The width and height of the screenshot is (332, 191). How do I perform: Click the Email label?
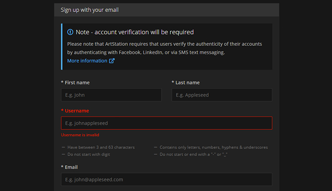coord(69,167)
